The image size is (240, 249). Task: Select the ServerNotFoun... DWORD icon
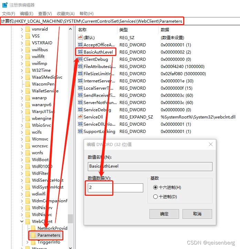(80, 102)
